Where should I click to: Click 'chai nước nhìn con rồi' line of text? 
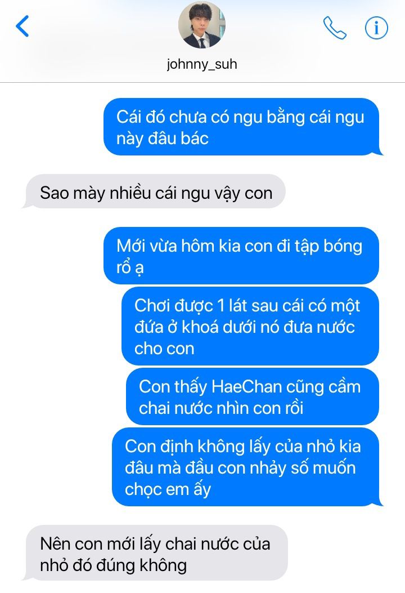tap(221, 408)
